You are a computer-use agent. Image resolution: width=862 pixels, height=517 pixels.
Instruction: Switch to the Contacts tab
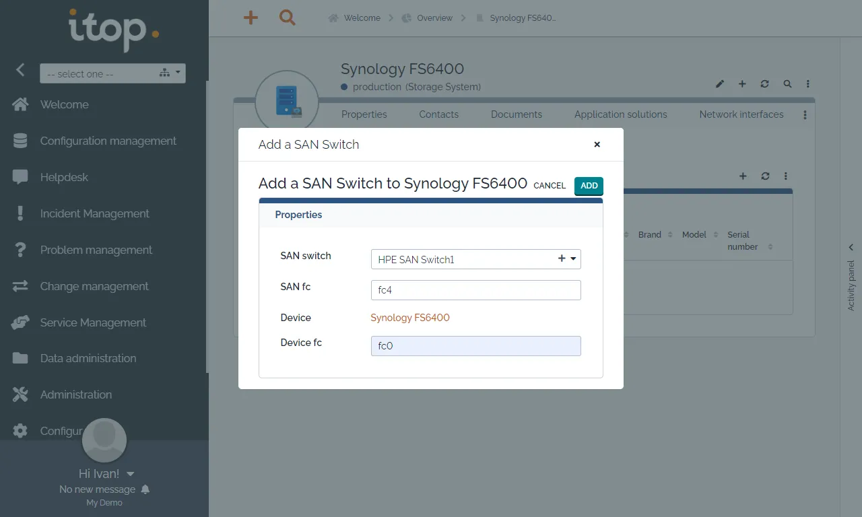[438, 114]
